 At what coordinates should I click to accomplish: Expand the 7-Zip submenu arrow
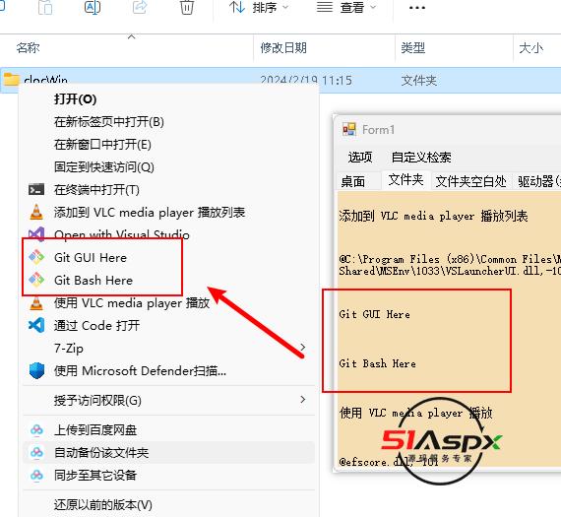pos(303,348)
